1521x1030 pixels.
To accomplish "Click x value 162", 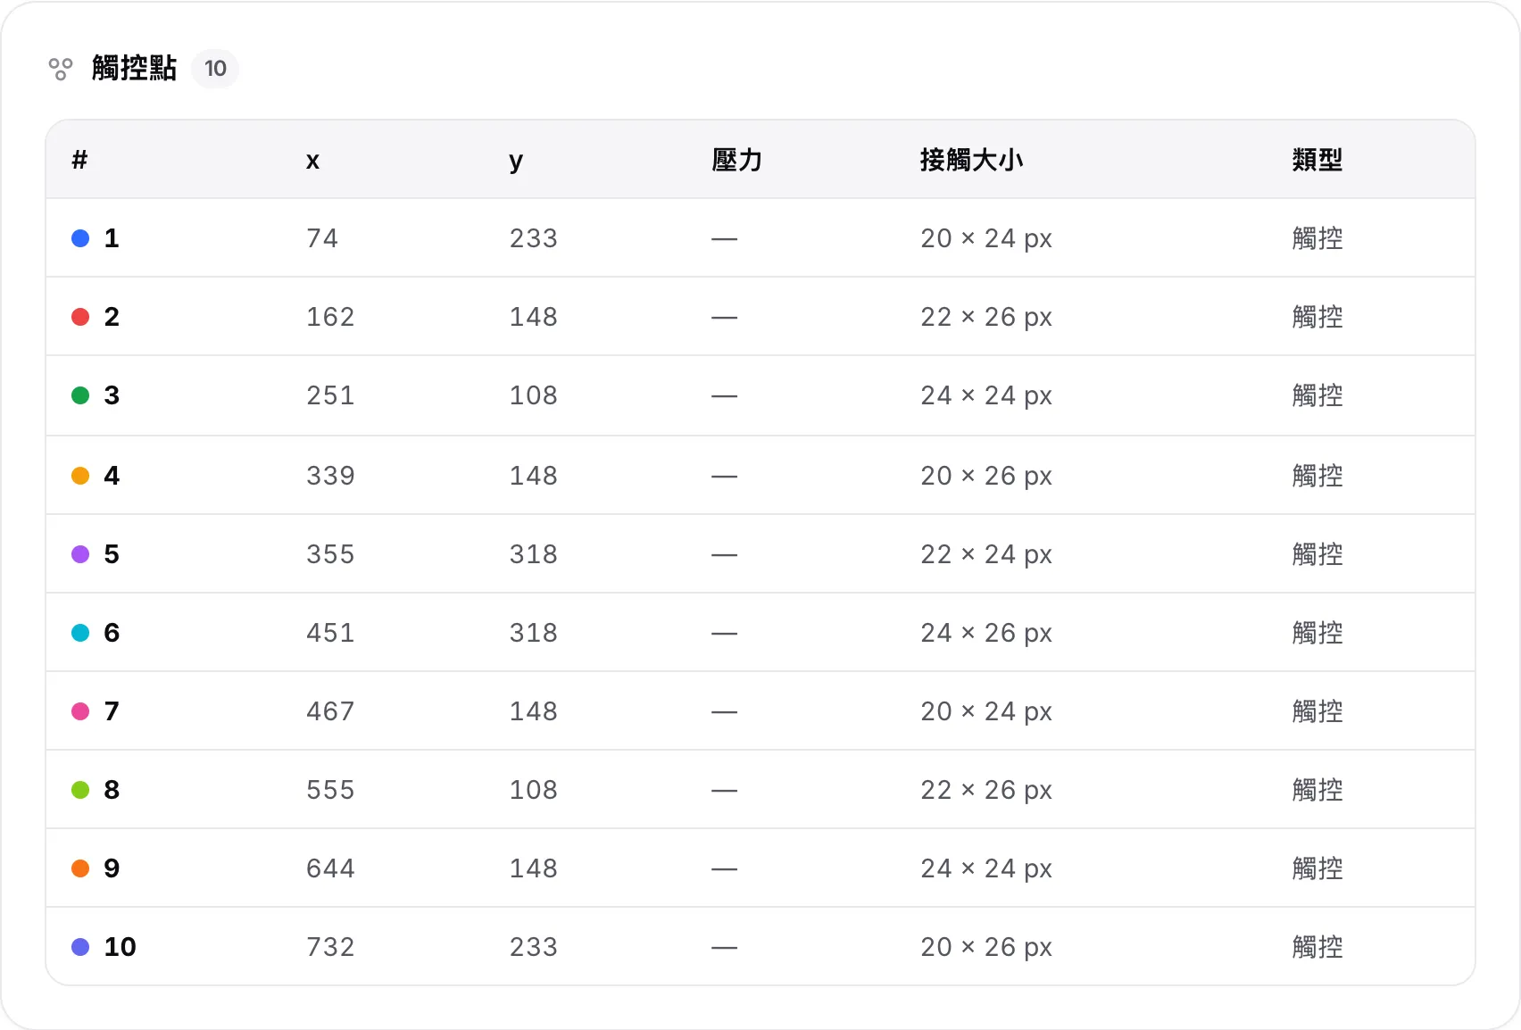I will click(330, 317).
